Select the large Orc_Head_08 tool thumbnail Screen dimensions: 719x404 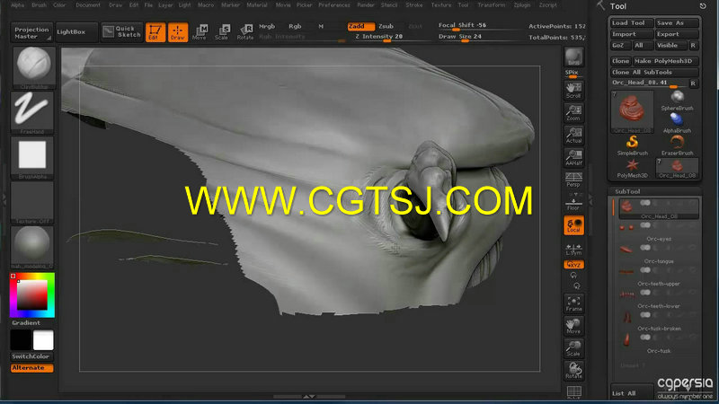click(632, 111)
